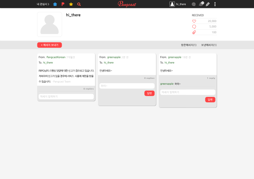Click the received hearts icon
This screenshot has height=179, width=254.
(x=194, y=21)
